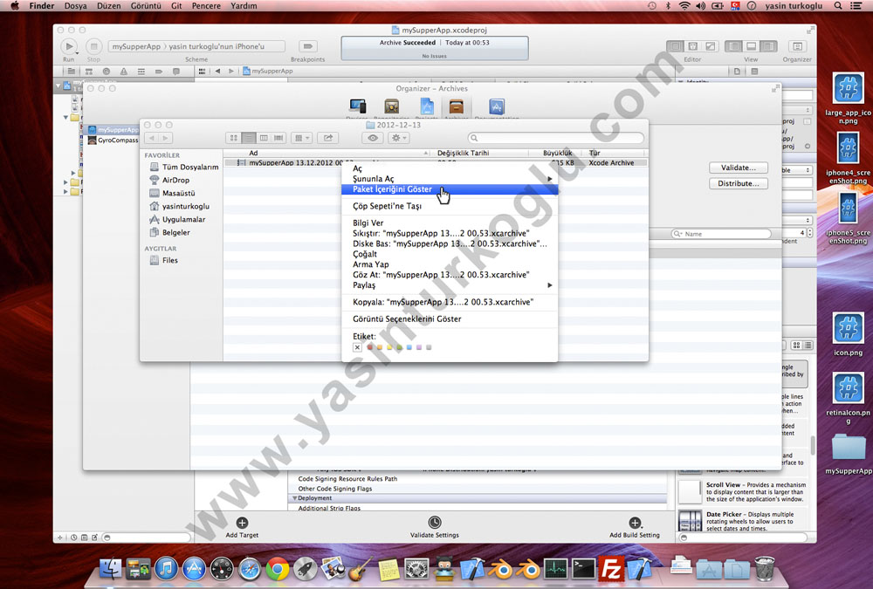873x589 pixels.
Task: Switch the Finder window to column view
Action: pyautogui.click(x=264, y=138)
